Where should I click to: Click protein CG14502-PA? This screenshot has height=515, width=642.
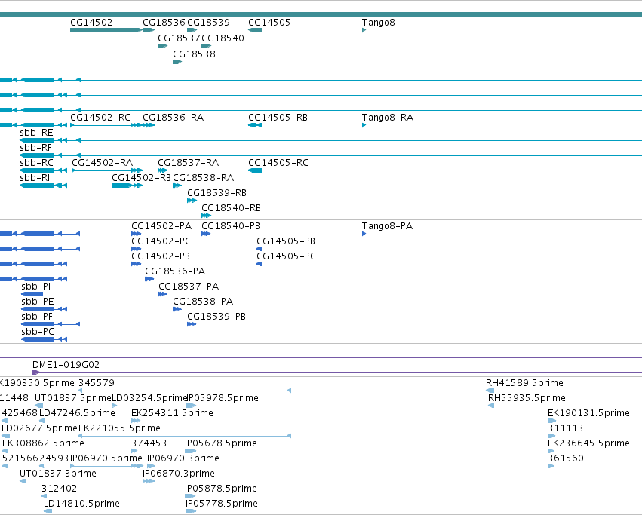pyautogui.click(x=136, y=234)
